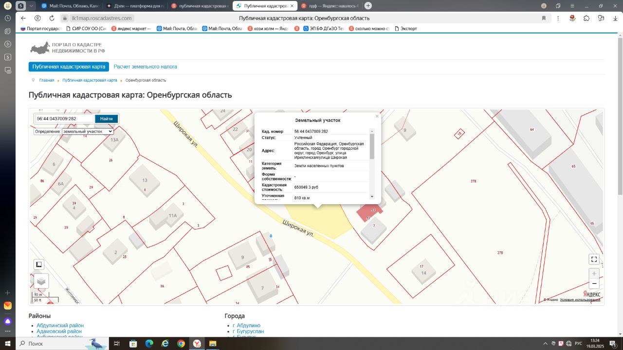Add a sidebar item with plus
Viewport: 623px width, 350px height.
8,293
